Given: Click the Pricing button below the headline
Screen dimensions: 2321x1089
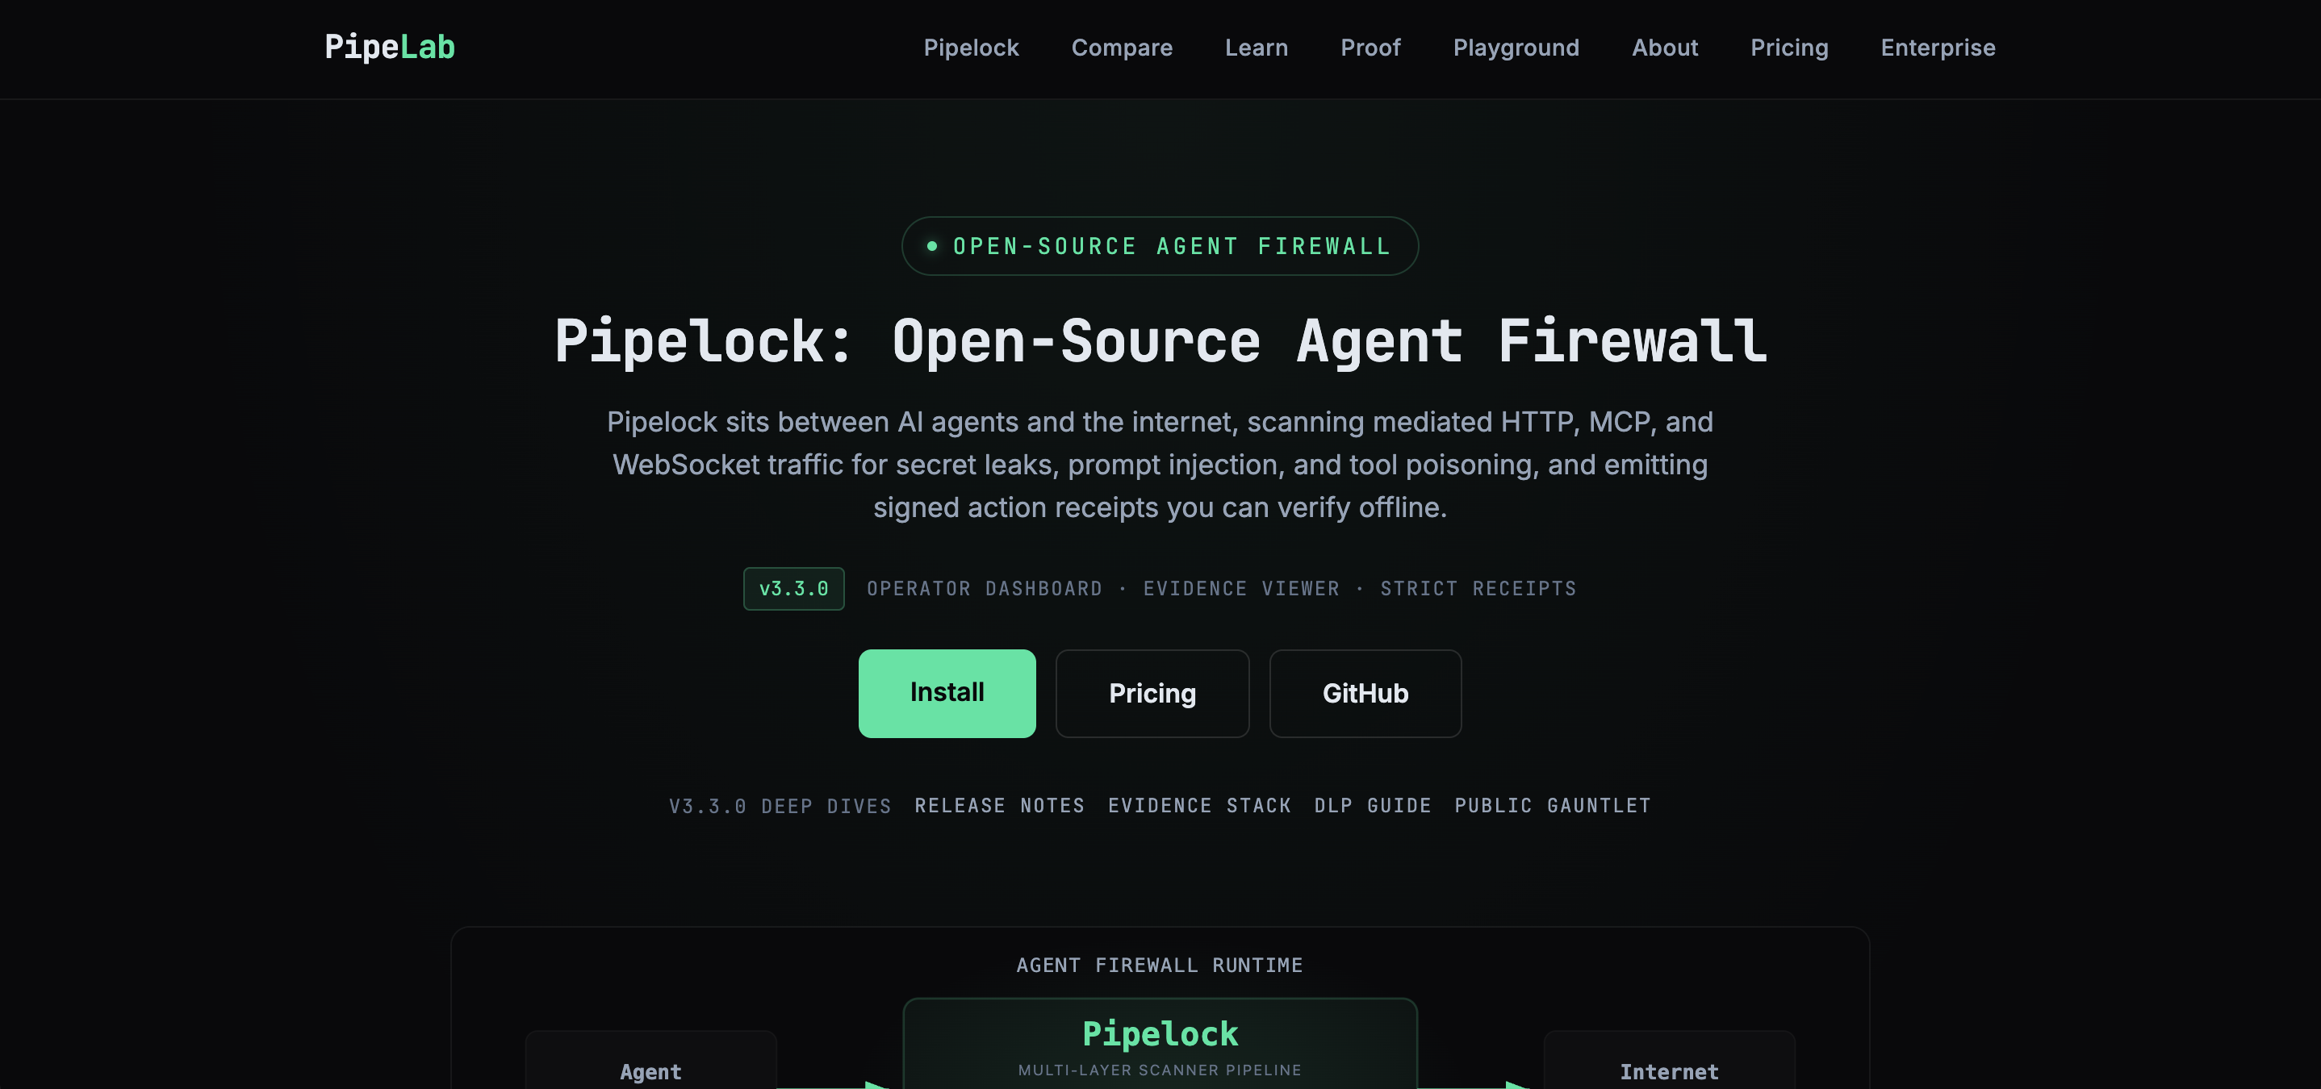Looking at the screenshot, I should (x=1152, y=693).
